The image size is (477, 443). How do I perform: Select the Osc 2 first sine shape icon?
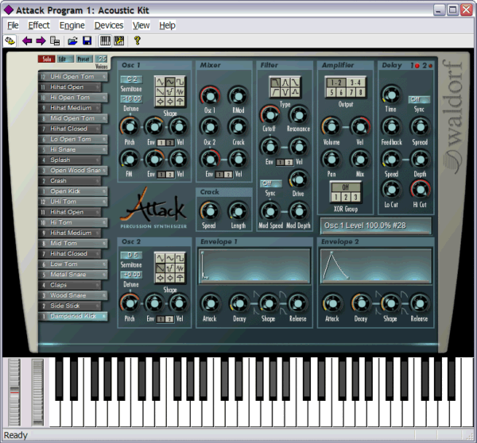coord(160,258)
